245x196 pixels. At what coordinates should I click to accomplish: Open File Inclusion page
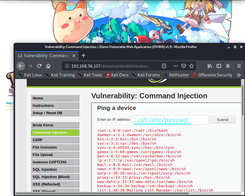point(55,147)
